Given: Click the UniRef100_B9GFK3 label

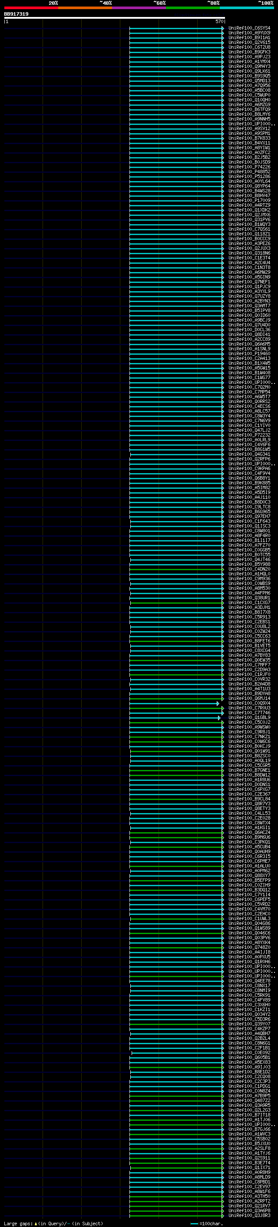Looking at the screenshot, I should (x=249, y=52).
